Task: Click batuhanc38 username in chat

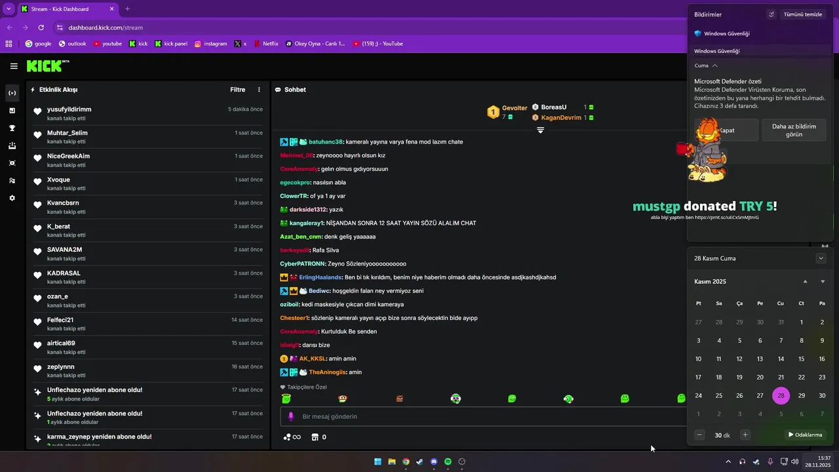Action: 326,142
